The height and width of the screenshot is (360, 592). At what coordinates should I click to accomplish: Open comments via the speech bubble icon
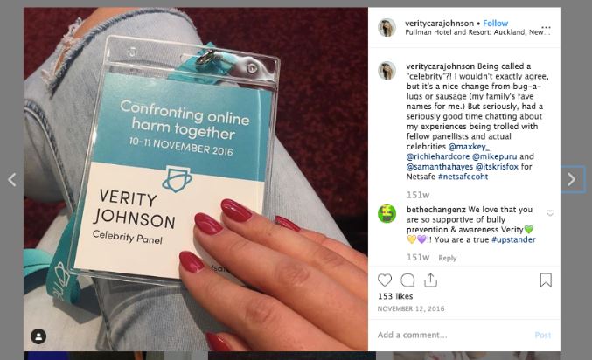[407, 280]
